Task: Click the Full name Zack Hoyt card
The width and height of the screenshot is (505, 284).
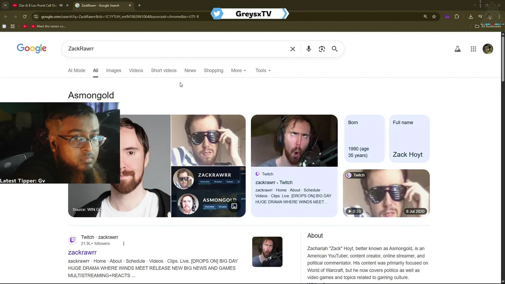Action: pyautogui.click(x=409, y=139)
